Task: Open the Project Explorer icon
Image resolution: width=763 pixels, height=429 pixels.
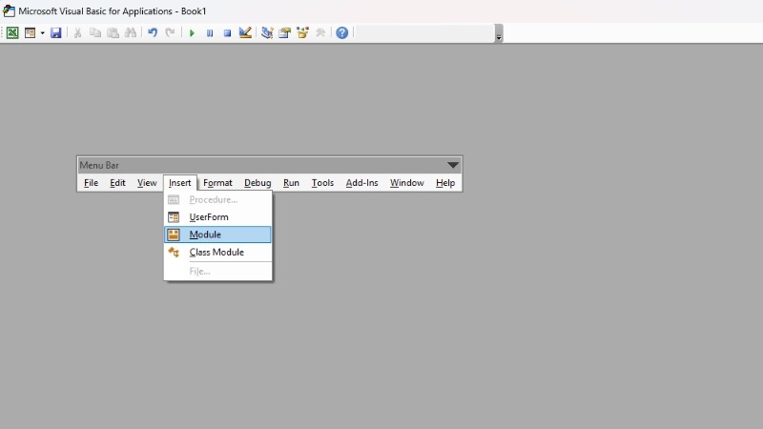Action: pos(267,32)
